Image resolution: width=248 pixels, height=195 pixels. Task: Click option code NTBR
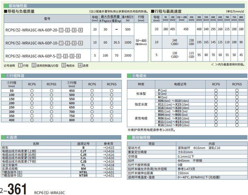coord(83,175)
